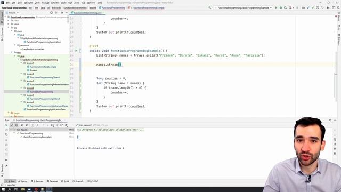Image resolution: width=341 pixels, height=192 pixels.
Task: Click the green commit checkmark in the toolbar
Action: (x=313, y=7)
